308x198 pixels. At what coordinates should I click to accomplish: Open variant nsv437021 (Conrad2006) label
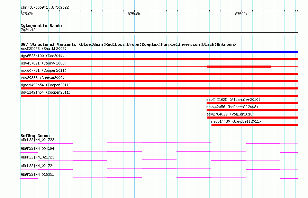[x=44, y=63]
